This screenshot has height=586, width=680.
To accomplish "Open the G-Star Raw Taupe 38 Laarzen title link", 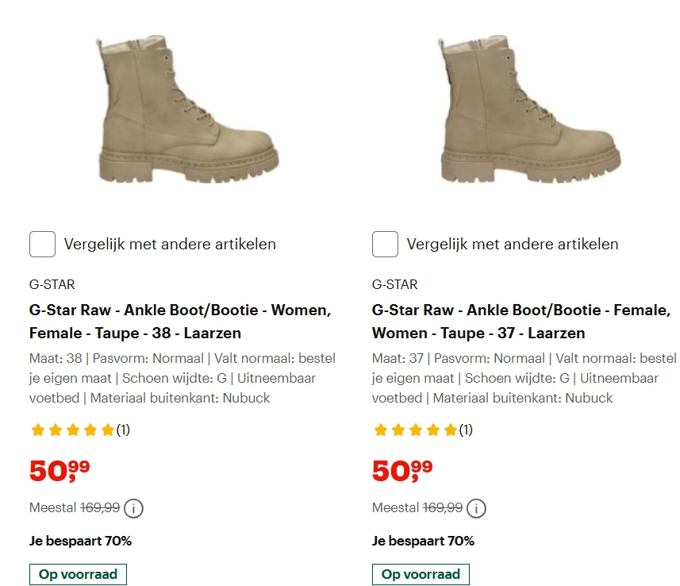I will point(180,321).
